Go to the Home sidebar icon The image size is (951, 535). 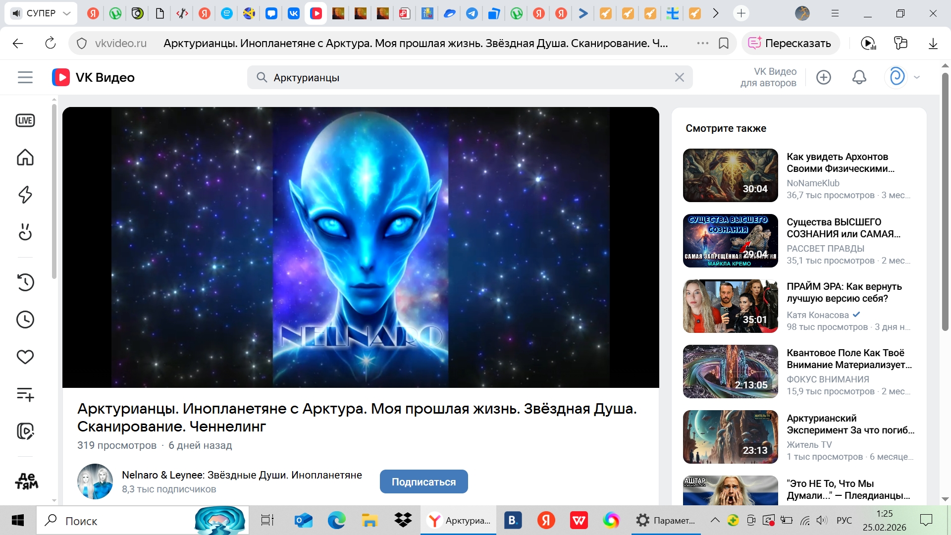click(x=25, y=158)
